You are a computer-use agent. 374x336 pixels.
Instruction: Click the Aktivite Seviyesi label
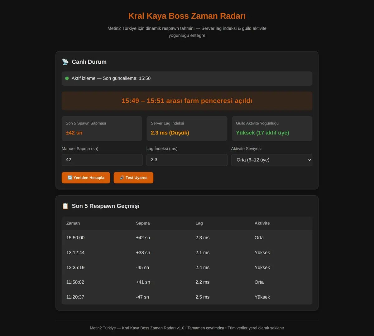(246, 149)
